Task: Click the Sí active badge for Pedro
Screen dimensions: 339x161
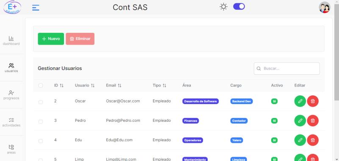Action: 274,121
